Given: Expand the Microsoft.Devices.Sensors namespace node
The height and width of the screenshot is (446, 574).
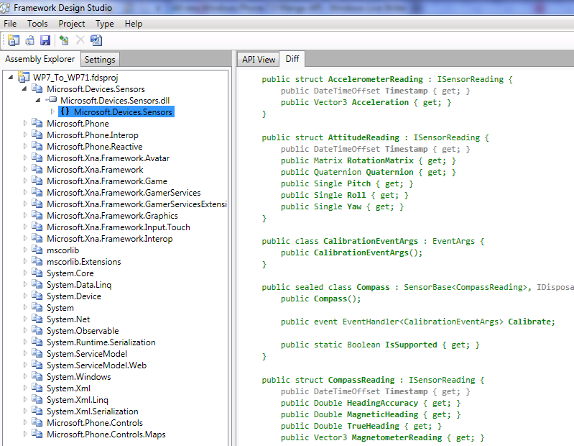Looking at the screenshot, I should [x=52, y=111].
